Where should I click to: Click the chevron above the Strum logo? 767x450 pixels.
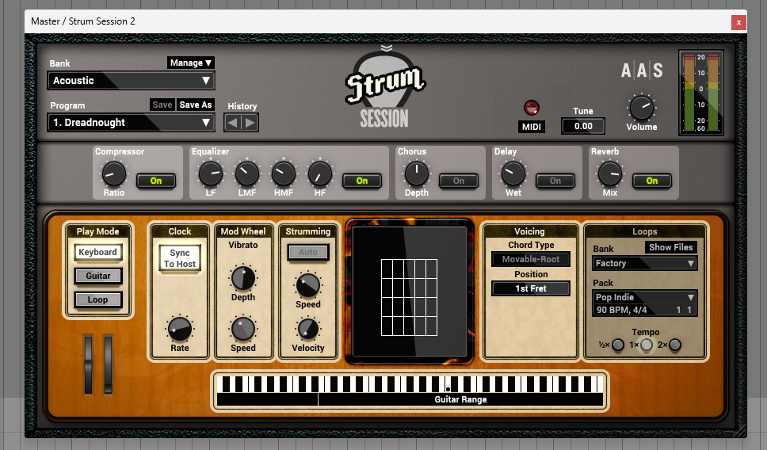click(387, 48)
